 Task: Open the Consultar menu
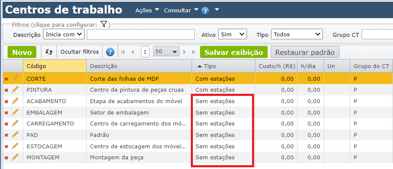click(x=180, y=10)
